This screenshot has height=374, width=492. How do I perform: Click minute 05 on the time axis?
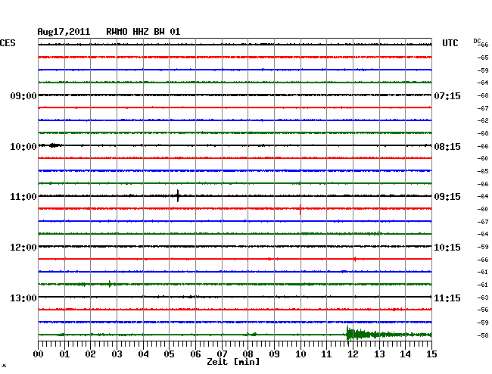[169, 354]
